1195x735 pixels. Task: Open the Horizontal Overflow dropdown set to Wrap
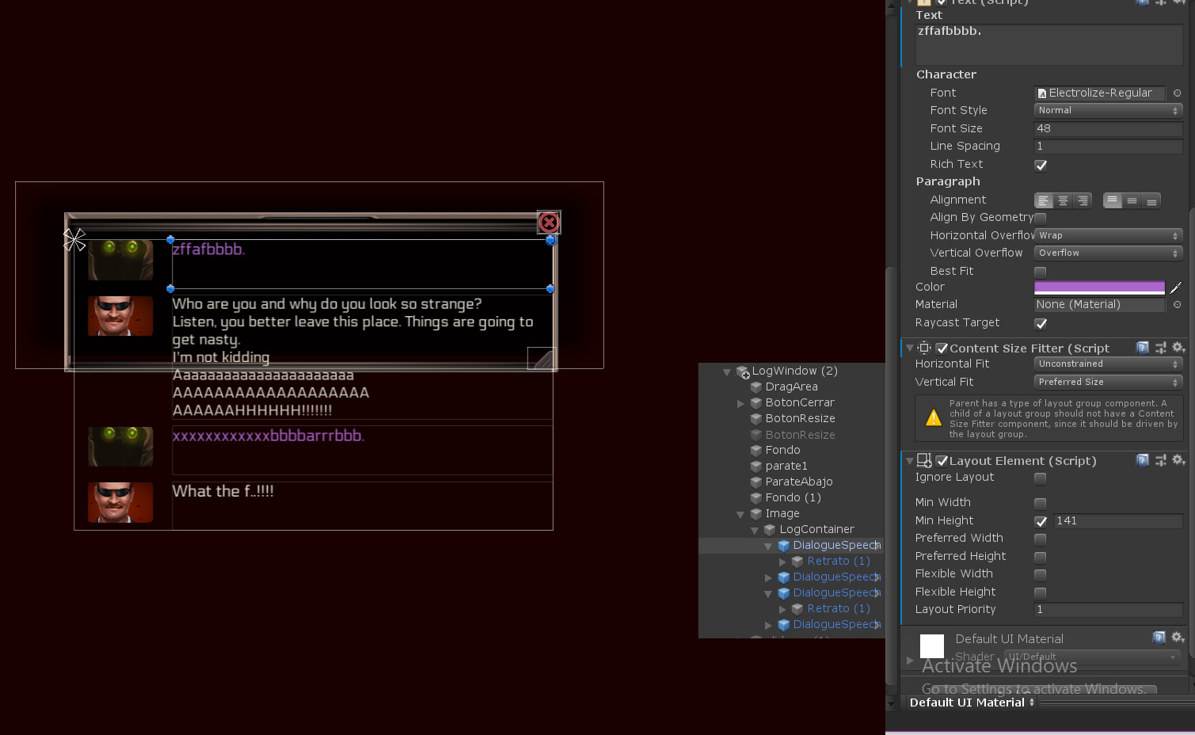click(x=1107, y=235)
